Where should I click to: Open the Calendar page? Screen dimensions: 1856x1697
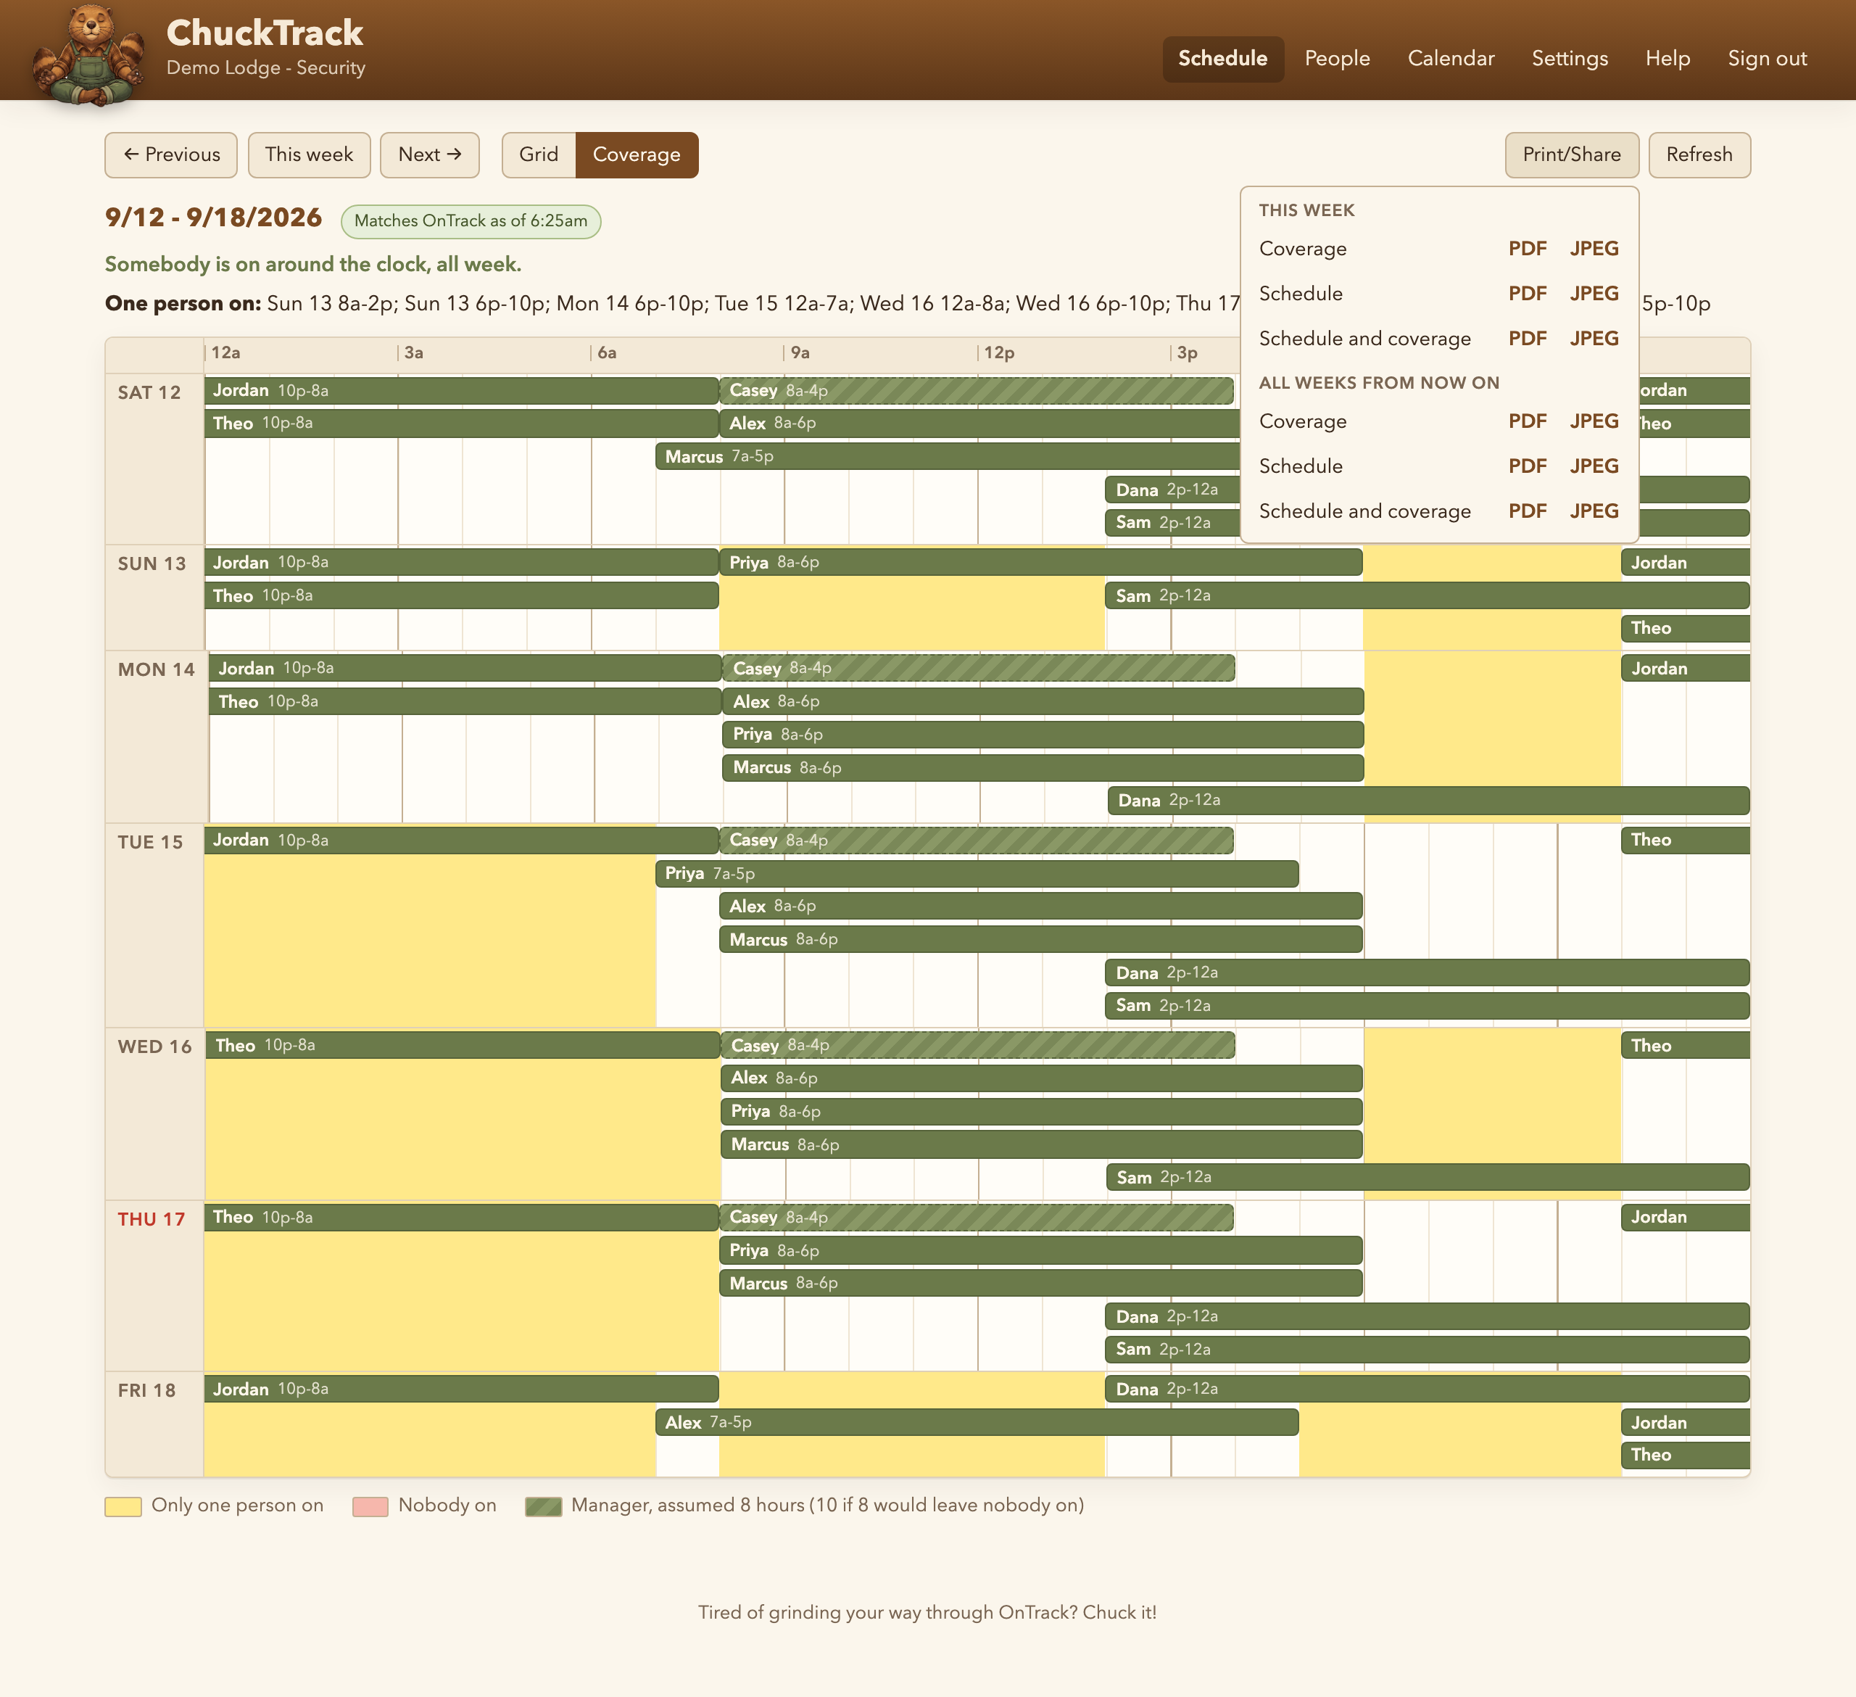[1451, 59]
